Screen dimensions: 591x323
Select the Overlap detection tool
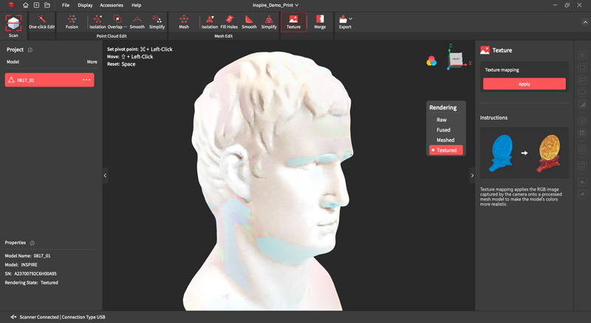pyautogui.click(x=117, y=22)
